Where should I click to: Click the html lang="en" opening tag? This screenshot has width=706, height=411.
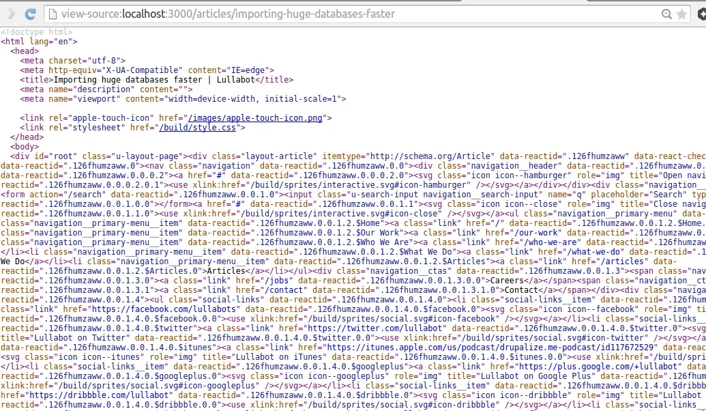(x=39, y=42)
